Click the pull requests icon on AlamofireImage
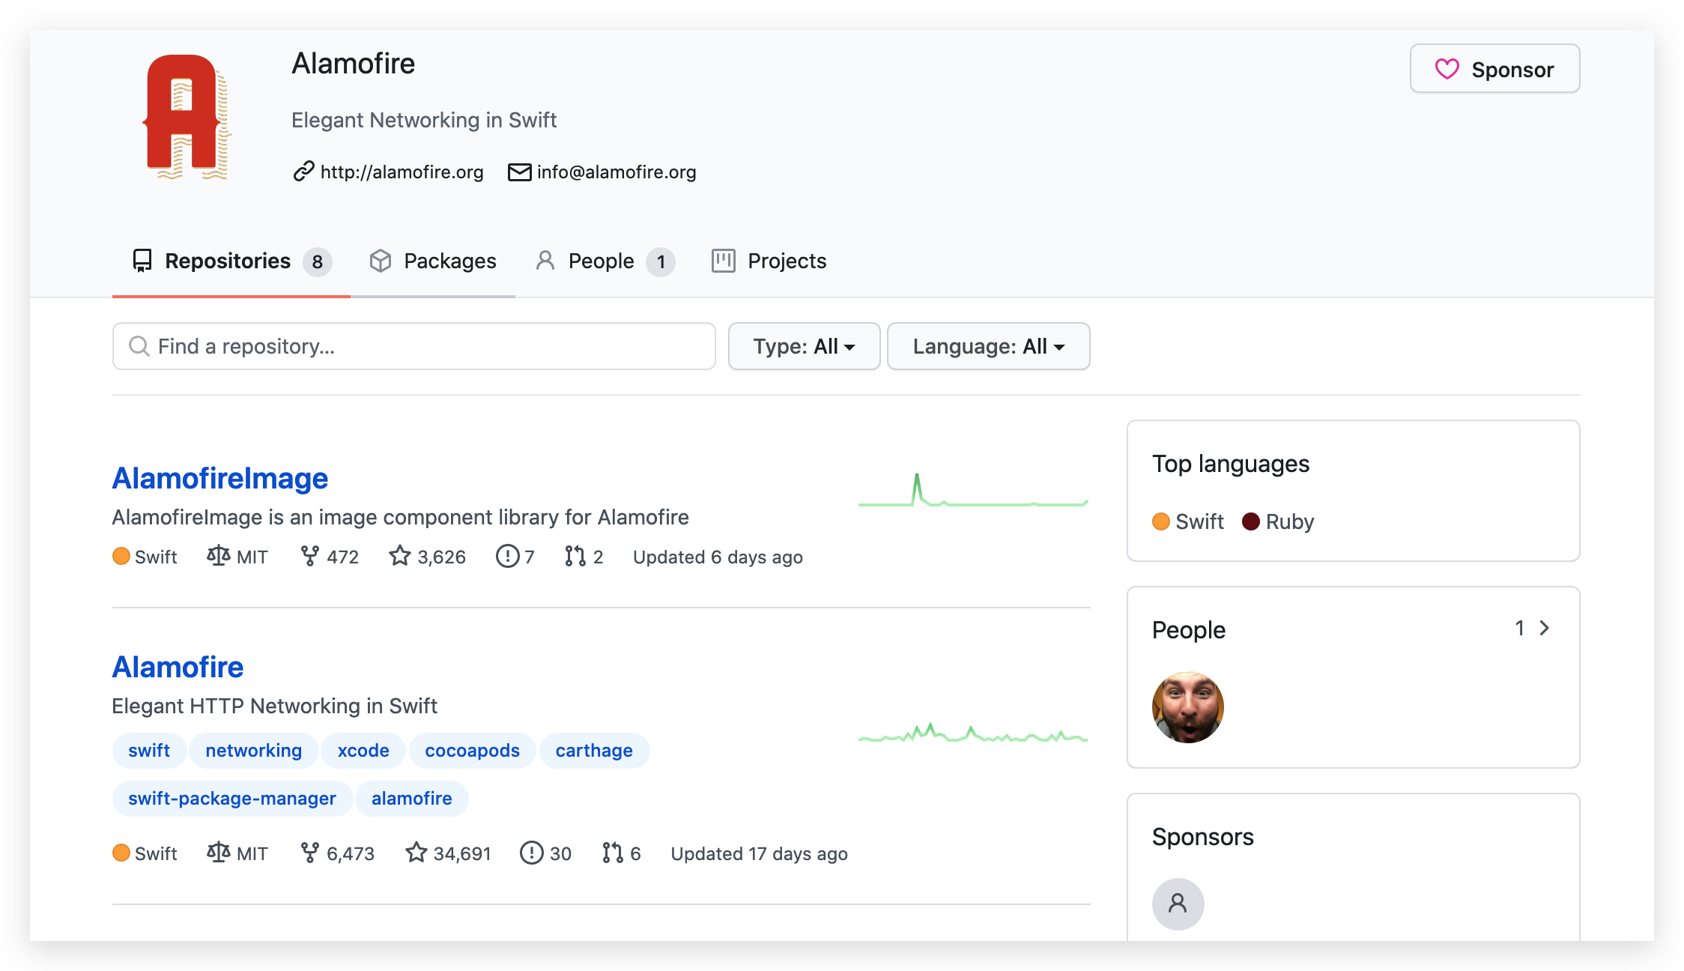 575,556
